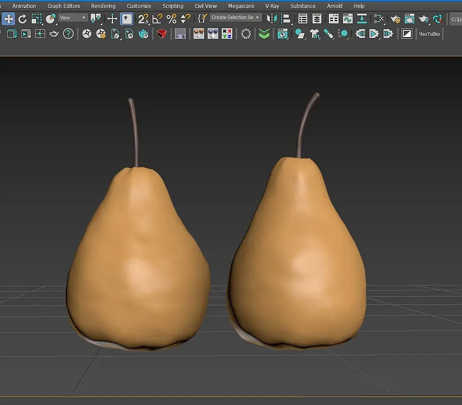
Task: Toggle Angle Snap on
Action: click(157, 19)
